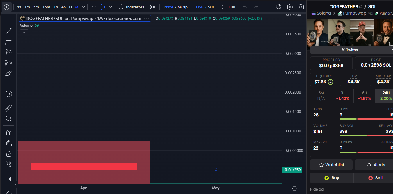The width and height of the screenshot is (393, 194).
Task: Activate the zoom in tool
Action: coord(9,118)
